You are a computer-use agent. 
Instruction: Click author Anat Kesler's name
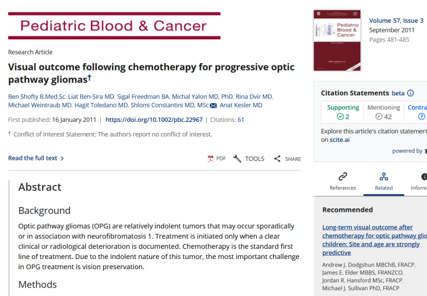click(242, 105)
